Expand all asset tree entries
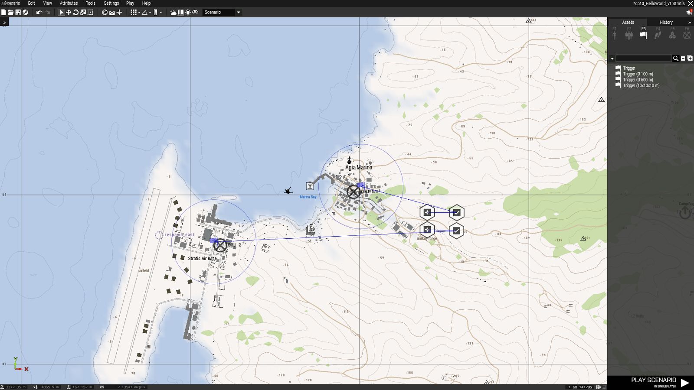Screen dimensions: 694x390 (x=690, y=58)
